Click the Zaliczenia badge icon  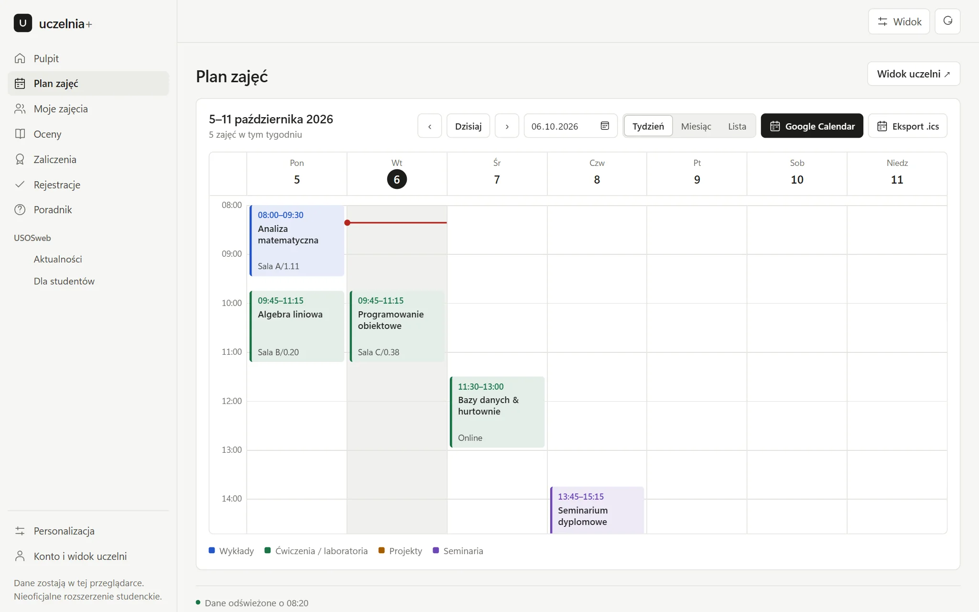20,159
